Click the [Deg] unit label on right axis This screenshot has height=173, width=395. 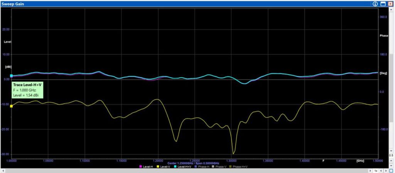pyautogui.click(x=383, y=73)
